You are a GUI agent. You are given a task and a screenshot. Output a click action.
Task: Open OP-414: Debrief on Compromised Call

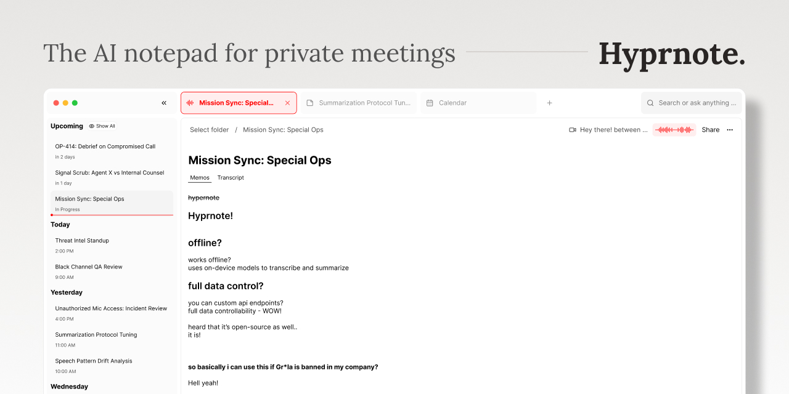tap(105, 147)
